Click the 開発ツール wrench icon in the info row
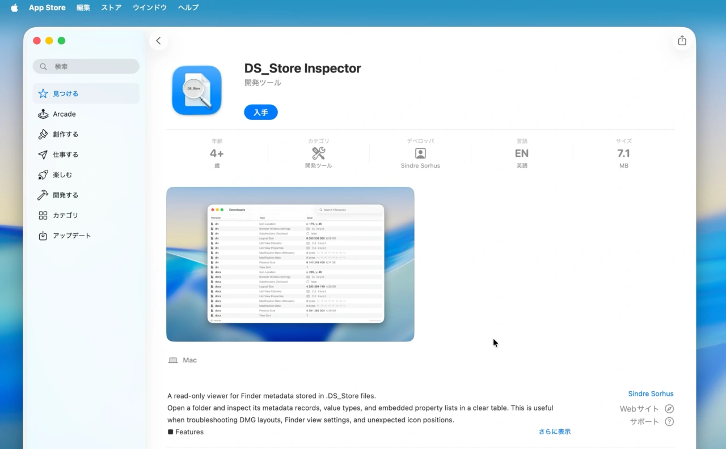The height and width of the screenshot is (449, 726). pyautogui.click(x=318, y=152)
